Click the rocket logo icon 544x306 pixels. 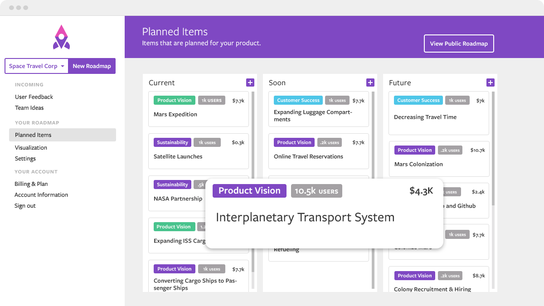pyautogui.click(x=61, y=37)
